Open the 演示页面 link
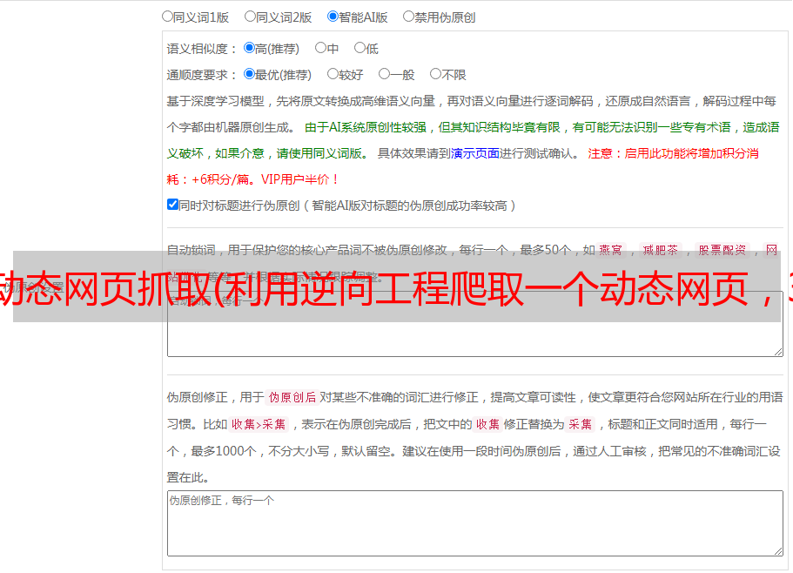This screenshot has height=573, width=793. coord(474,153)
